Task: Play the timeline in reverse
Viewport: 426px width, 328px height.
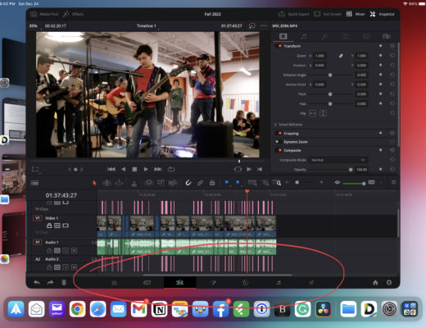Action: click(124, 169)
